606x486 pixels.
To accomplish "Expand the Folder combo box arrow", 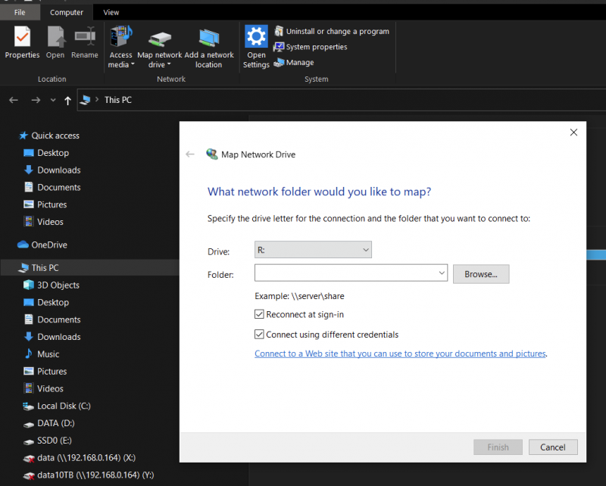I will pyautogui.click(x=442, y=273).
